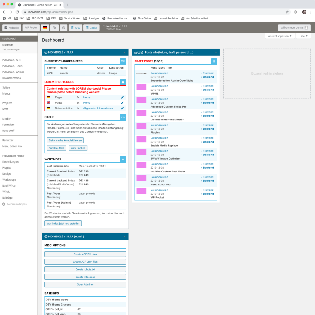
Task: Open the Backend link for WP Rocket draft
Action: coord(208,194)
